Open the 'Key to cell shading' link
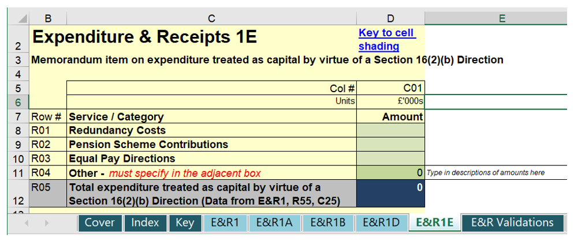 (x=387, y=39)
